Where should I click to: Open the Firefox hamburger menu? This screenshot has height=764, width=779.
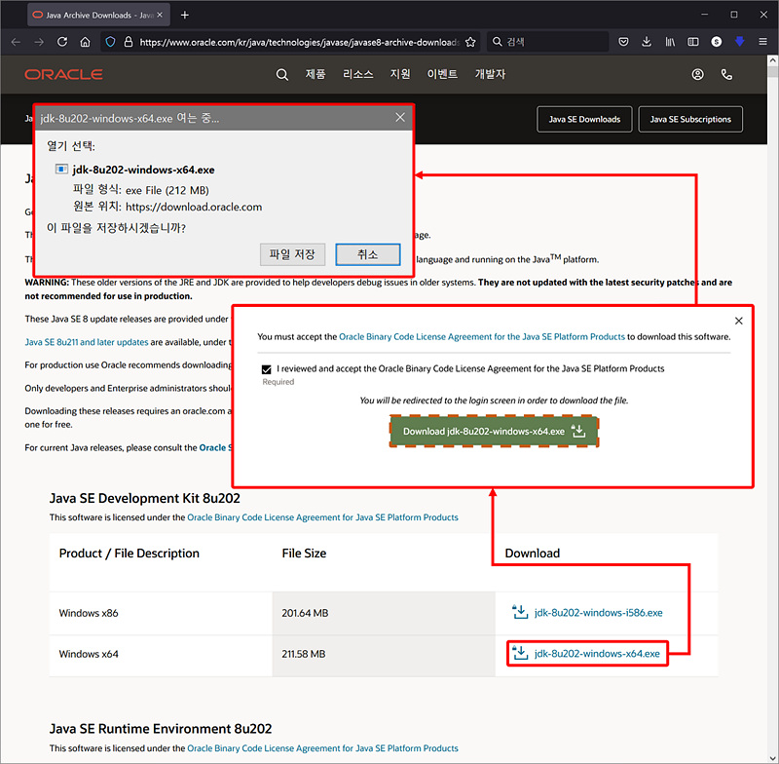pyautogui.click(x=763, y=42)
